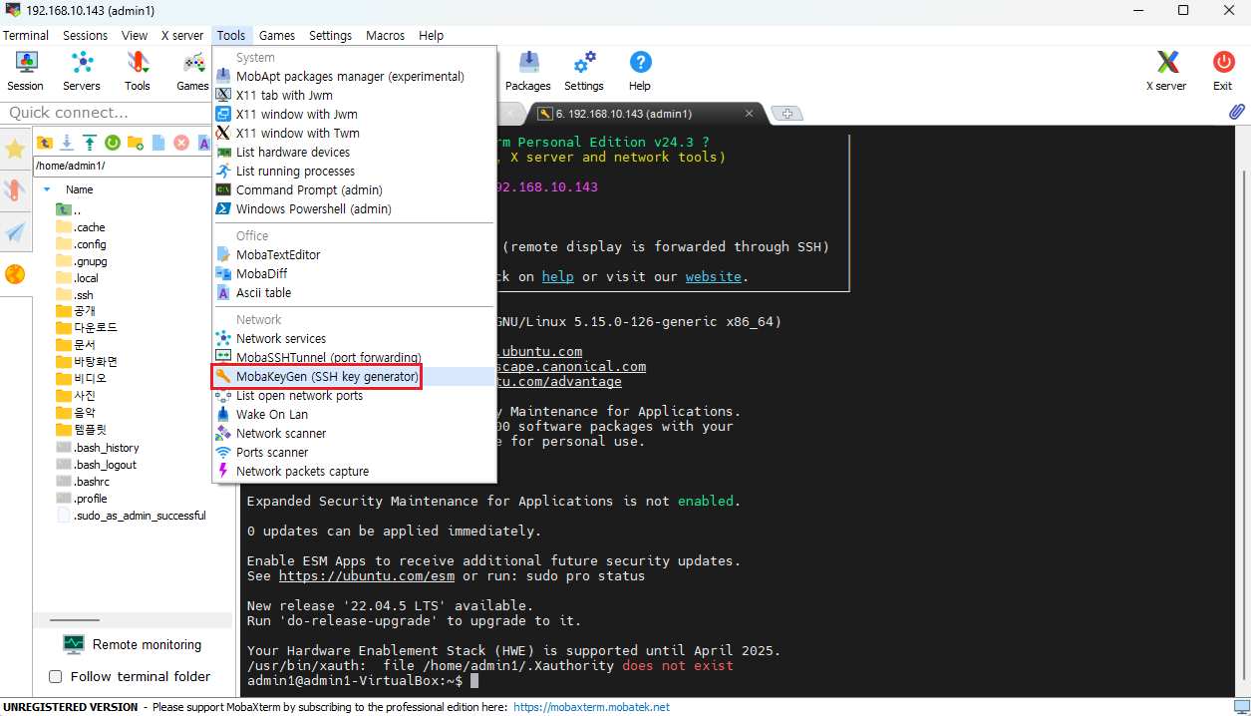1251x716 pixels.
Task: Click the paperclip icon at top right
Action: [1236, 112]
